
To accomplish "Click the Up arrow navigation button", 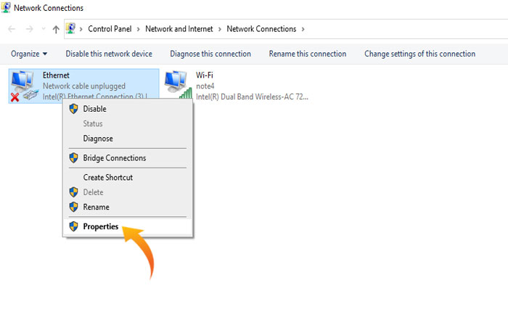I will 56,29.
